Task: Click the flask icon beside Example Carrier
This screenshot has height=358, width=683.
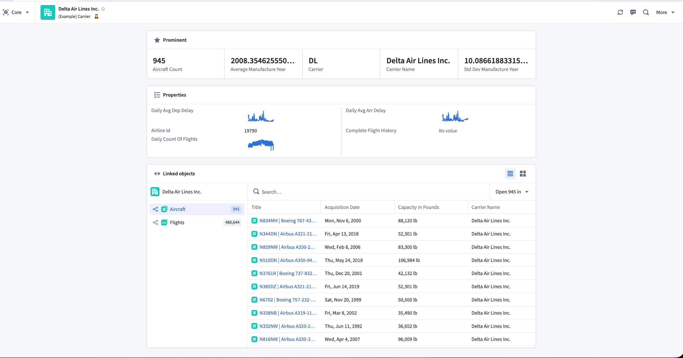Action: click(97, 17)
